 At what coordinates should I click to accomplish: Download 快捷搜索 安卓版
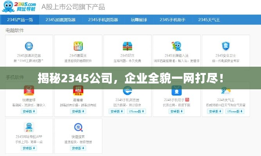pyautogui.click(x=78, y=148)
